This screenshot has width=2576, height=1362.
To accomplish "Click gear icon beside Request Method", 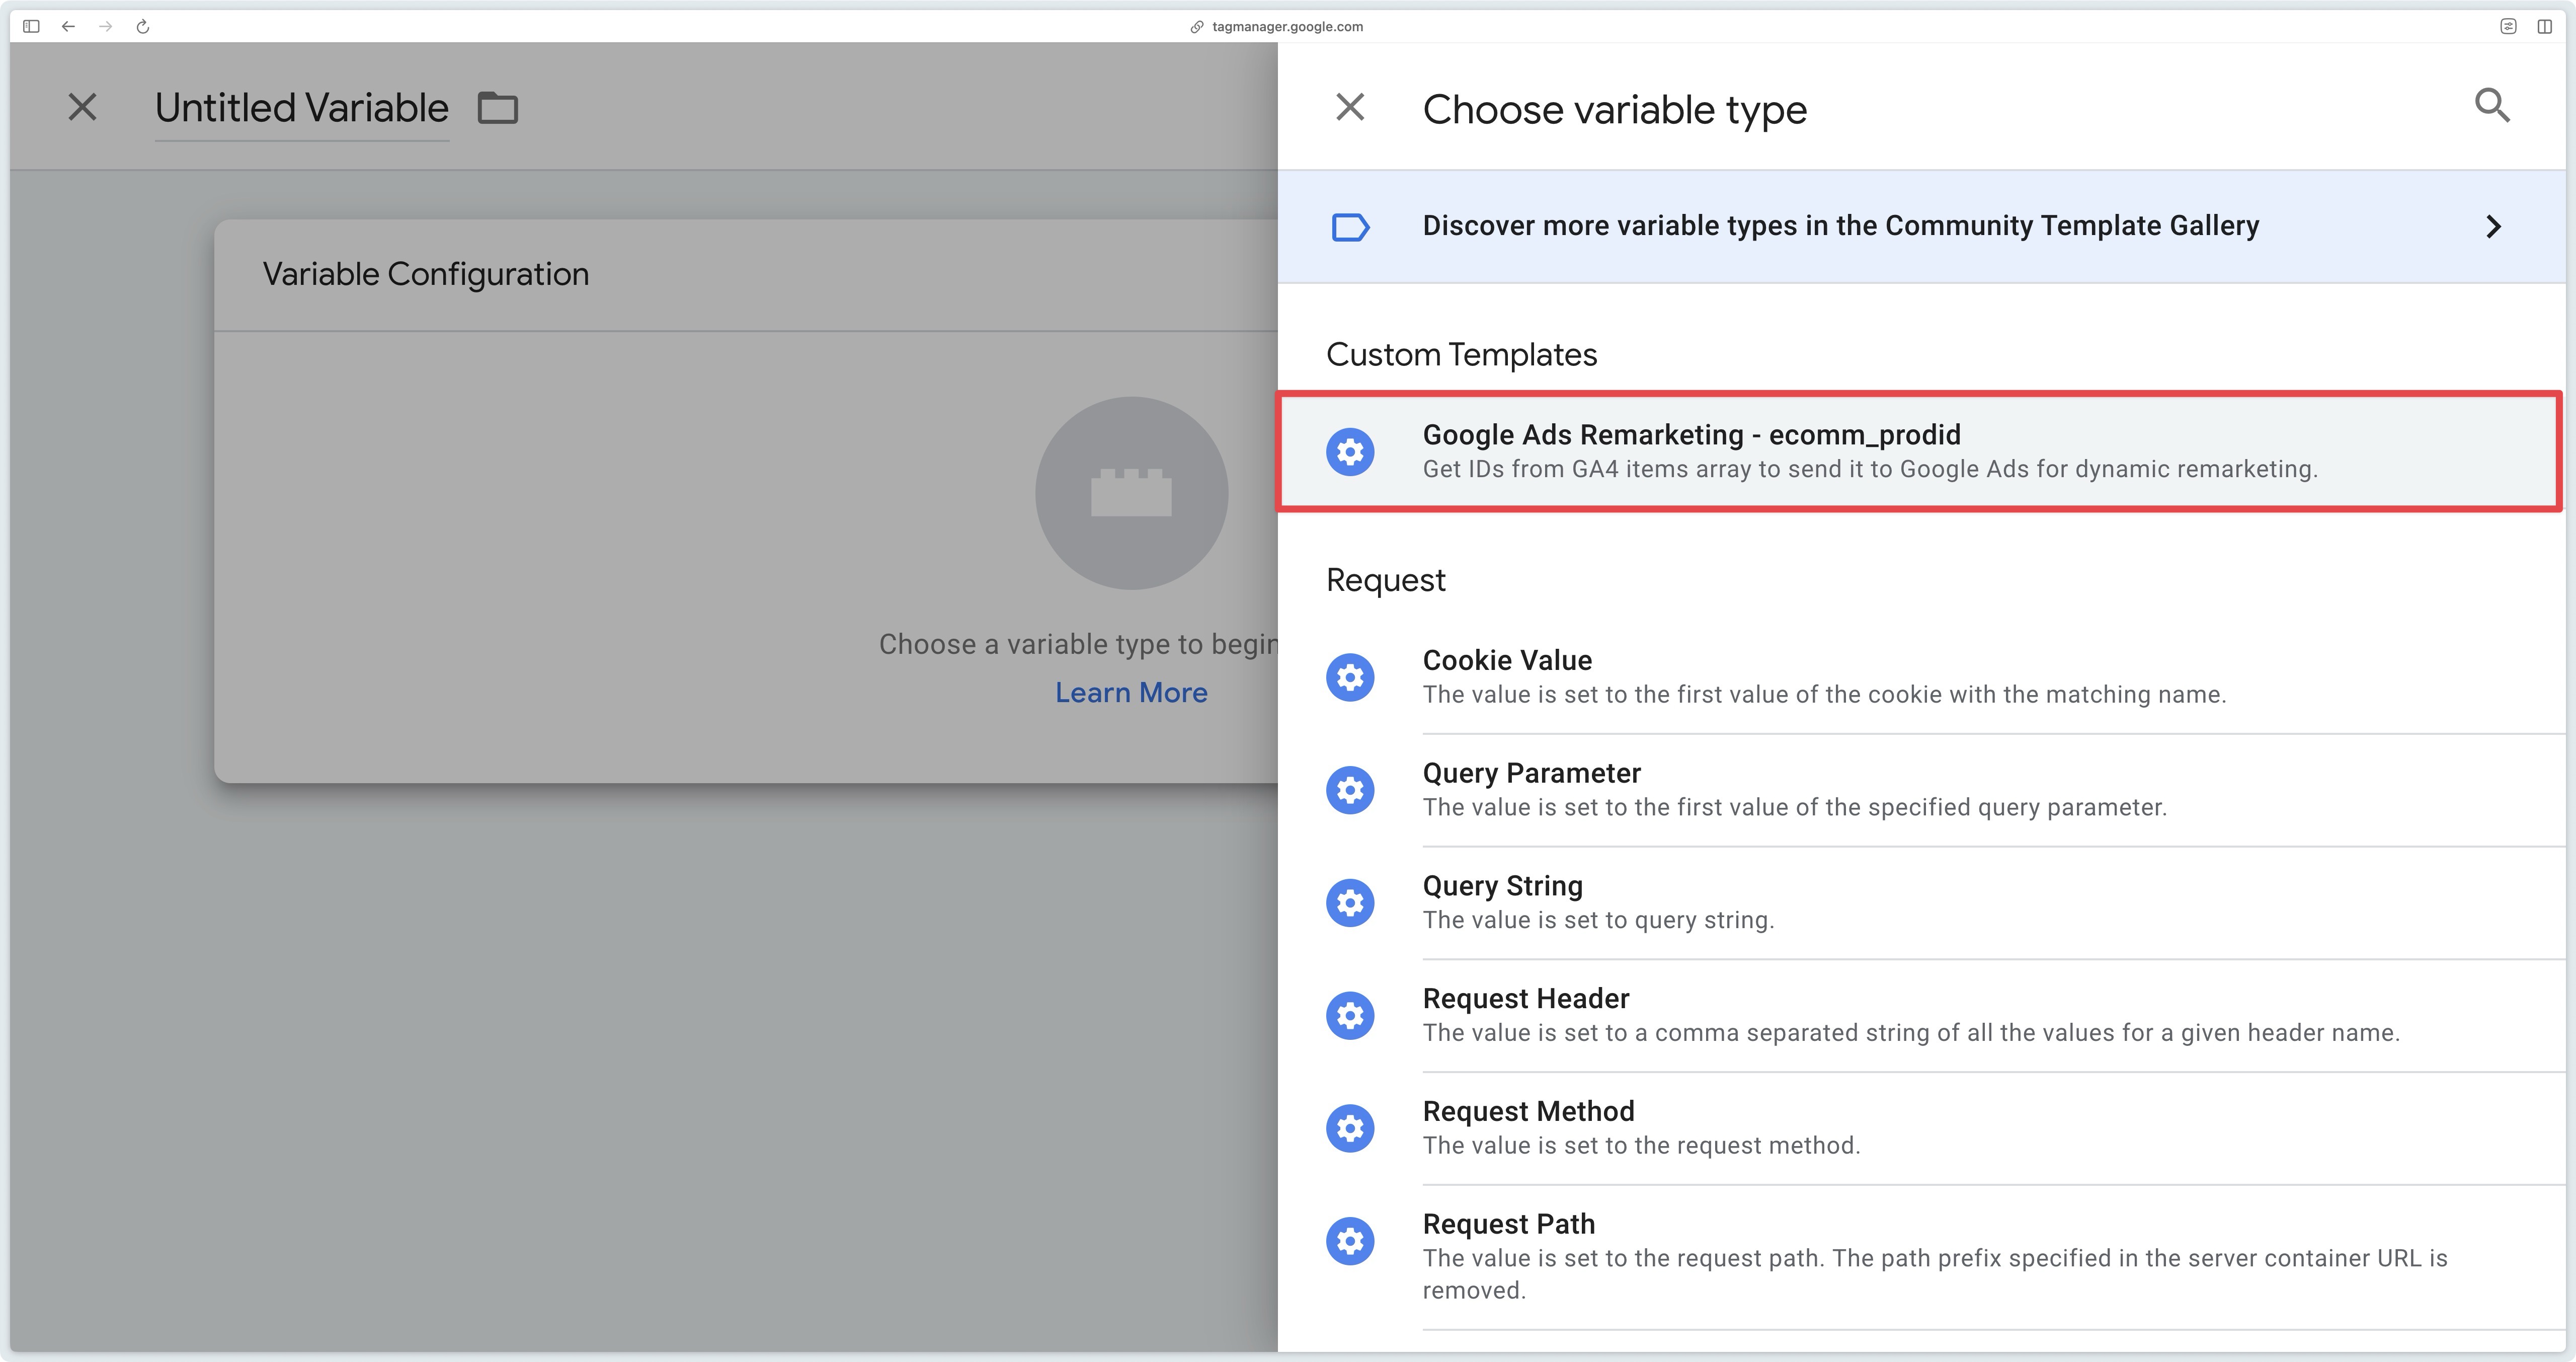I will coord(1350,1129).
